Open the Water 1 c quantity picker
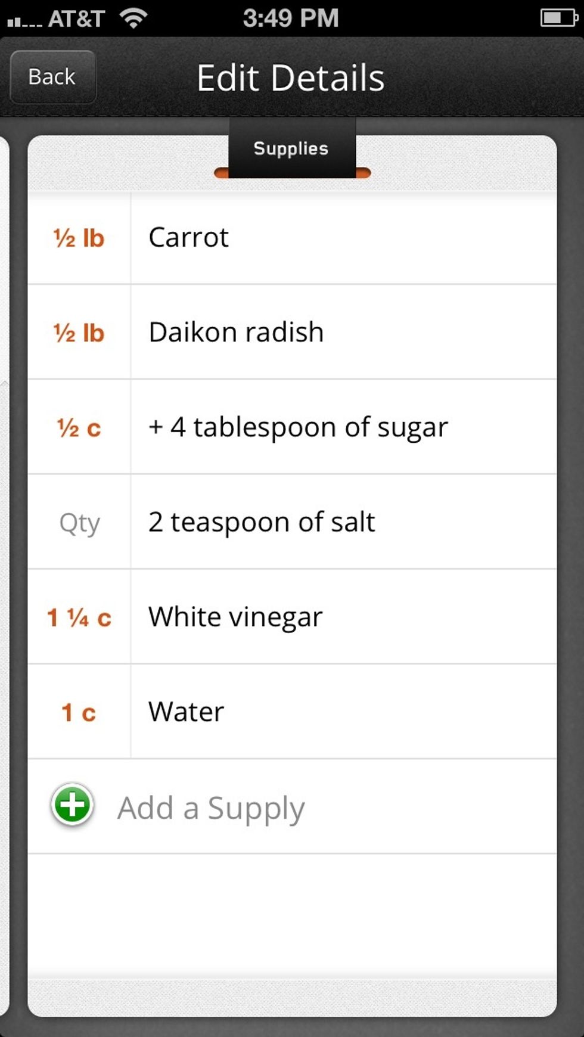The image size is (584, 1037). pyautogui.click(x=79, y=712)
